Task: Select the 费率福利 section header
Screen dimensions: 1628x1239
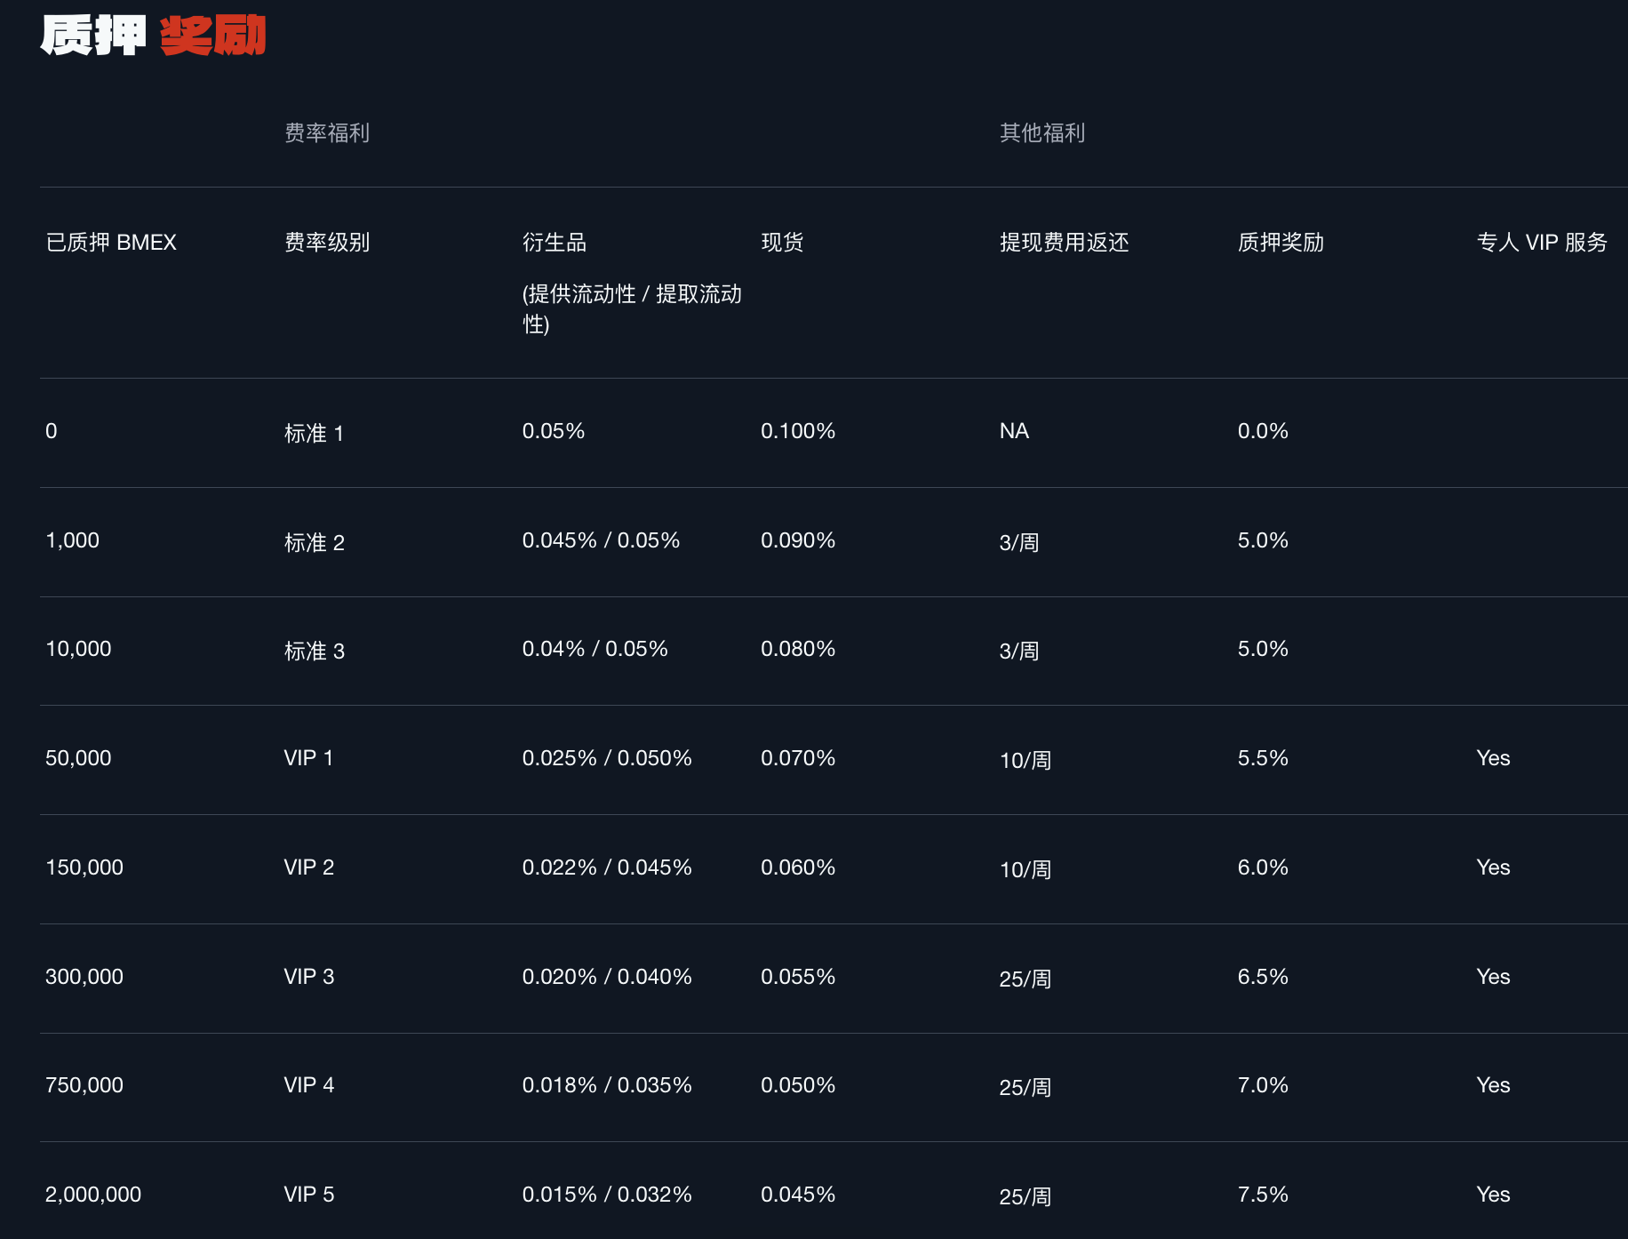Action: click(326, 133)
